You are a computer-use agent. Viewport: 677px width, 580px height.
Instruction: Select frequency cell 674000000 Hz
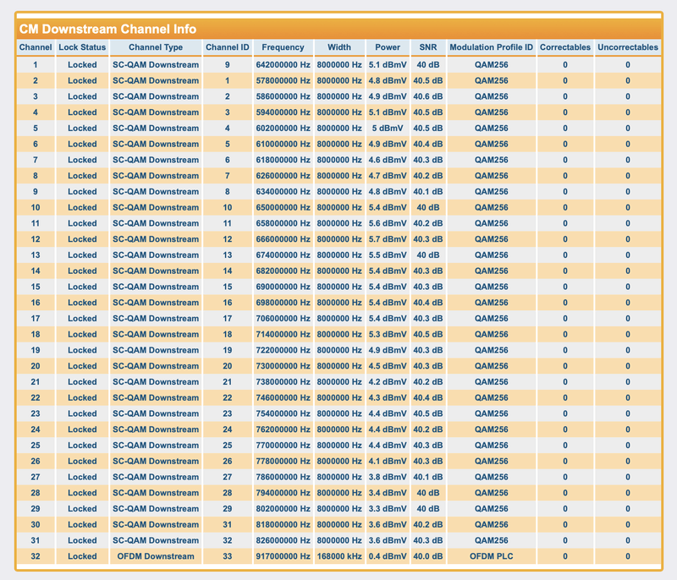(x=283, y=254)
